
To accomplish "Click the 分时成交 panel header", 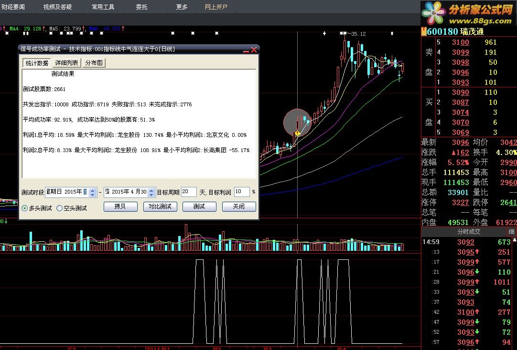I will click(469, 232).
